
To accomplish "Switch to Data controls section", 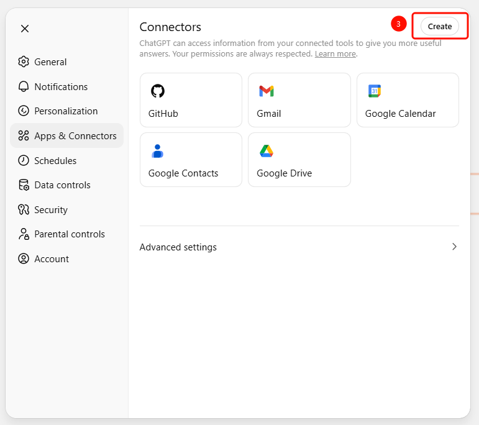I will tap(62, 185).
